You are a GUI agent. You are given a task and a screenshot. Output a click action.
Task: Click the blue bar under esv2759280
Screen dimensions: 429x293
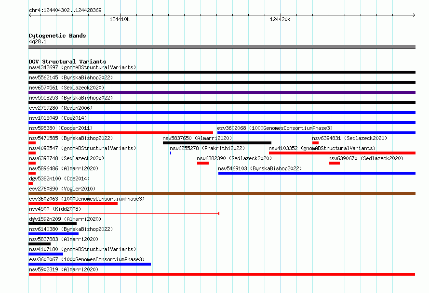point(222,113)
